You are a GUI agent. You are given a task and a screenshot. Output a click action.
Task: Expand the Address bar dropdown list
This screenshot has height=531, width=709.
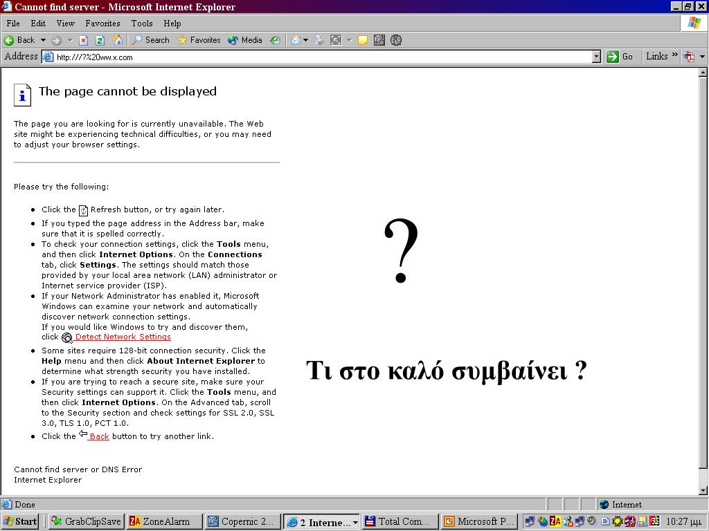click(x=596, y=57)
